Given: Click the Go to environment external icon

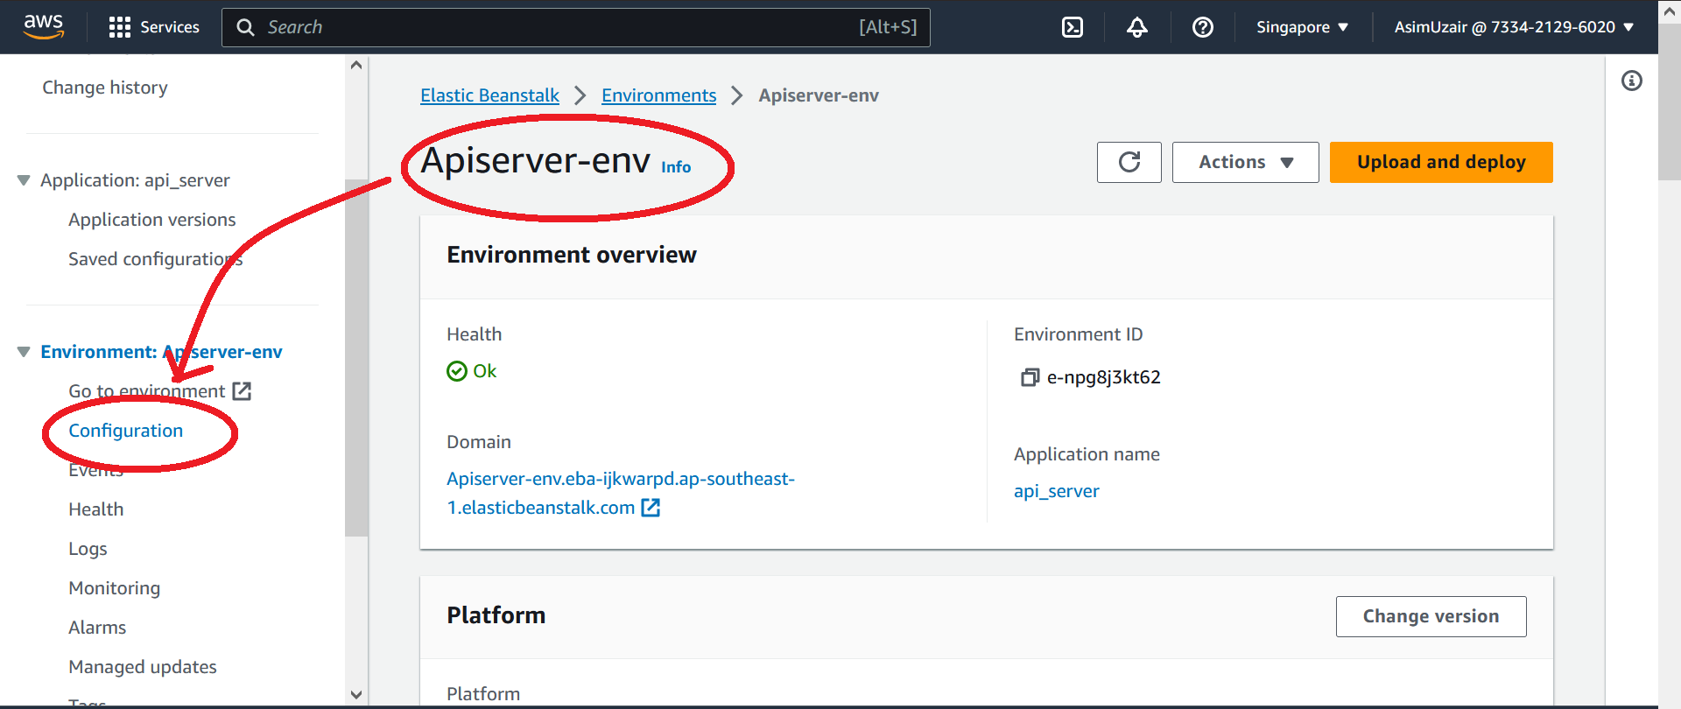Looking at the screenshot, I should click(x=242, y=391).
